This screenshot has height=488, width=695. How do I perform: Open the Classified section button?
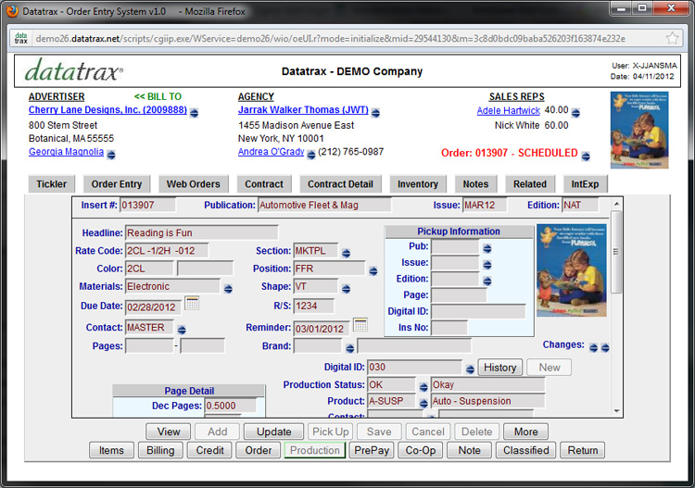tap(525, 450)
